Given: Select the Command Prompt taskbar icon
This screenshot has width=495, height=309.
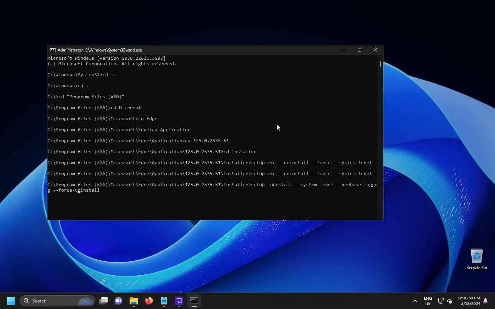Looking at the screenshot, I should click(194, 301).
